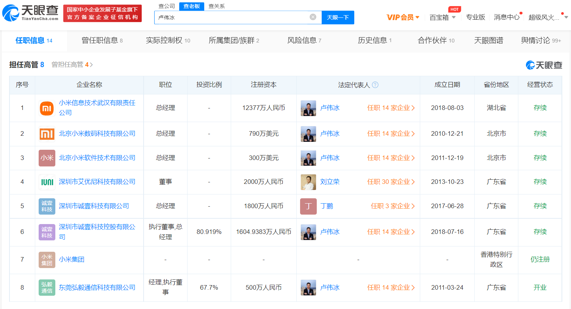This screenshot has width=571, height=309.
Task: Expand the 超级风火 user account menu
Action: pos(548,17)
